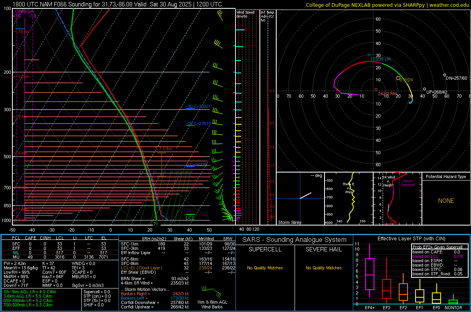The image size is (471, 312).
Task: Click the 1km & 6km AGL wind barb graphic
Action: point(212,291)
